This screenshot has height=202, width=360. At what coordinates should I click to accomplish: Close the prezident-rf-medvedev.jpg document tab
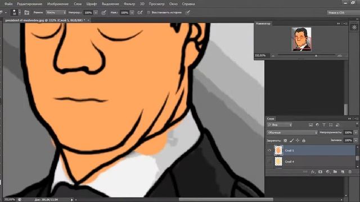(88, 20)
